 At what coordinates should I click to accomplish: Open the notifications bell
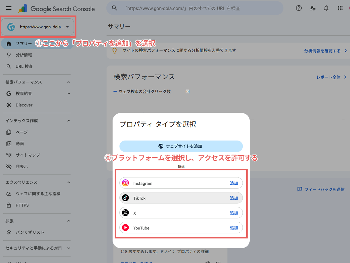(x=326, y=8)
